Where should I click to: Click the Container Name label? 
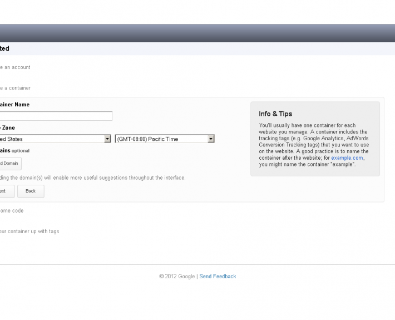point(15,105)
